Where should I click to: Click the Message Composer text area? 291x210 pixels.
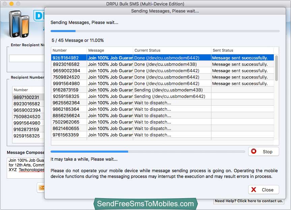[26, 168]
